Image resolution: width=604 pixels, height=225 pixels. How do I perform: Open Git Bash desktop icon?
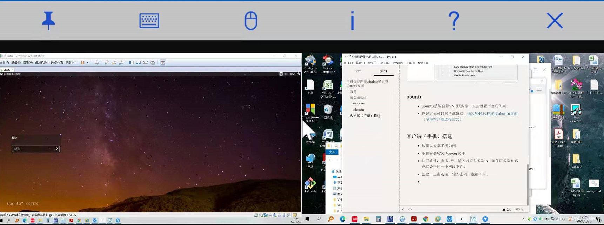[x=310, y=185]
